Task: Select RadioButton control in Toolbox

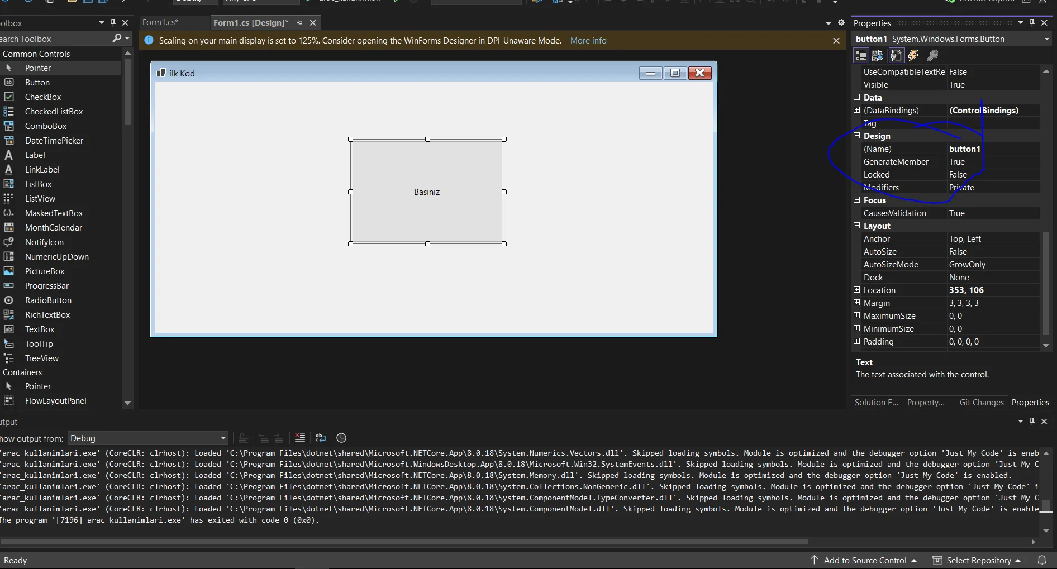Action: point(48,300)
